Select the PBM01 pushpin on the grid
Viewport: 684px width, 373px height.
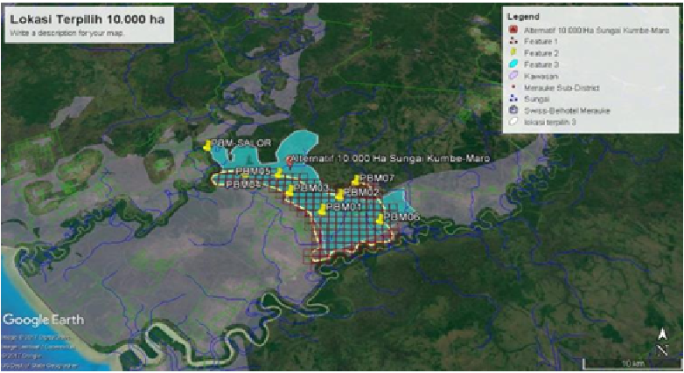(322, 210)
